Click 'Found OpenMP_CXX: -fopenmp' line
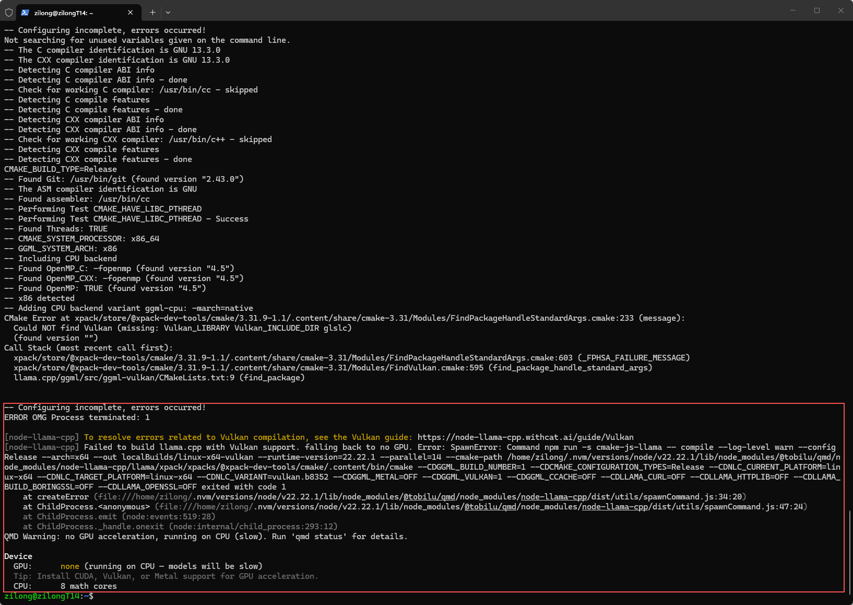The image size is (853, 605). (x=124, y=278)
